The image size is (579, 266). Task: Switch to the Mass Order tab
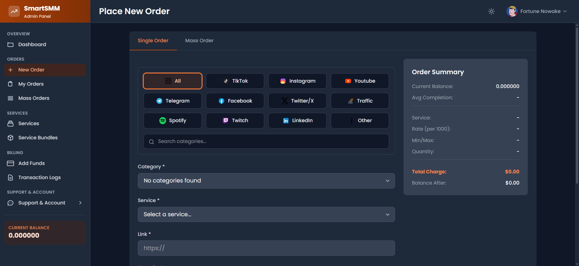[199, 41]
